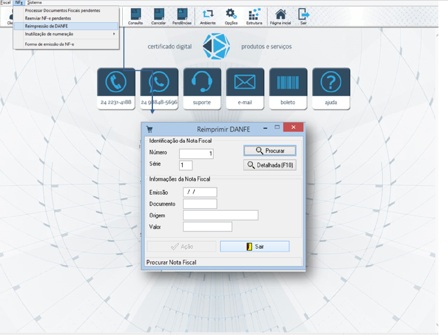Open the Pendências toolbar icon
Image resolution: width=448 pixels, height=335 pixels.
[182, 16]
